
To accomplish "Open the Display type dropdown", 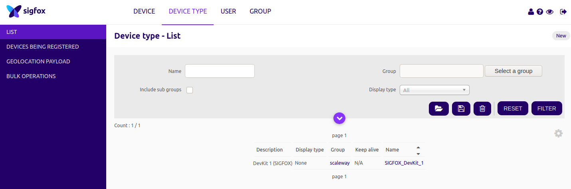I will click(x=434, y=90).
